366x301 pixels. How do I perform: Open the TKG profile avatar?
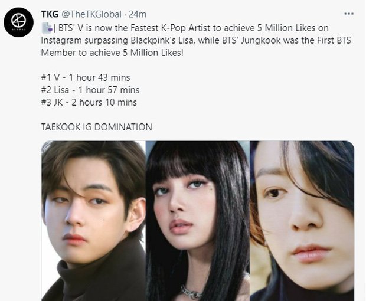tap(18, 22)
